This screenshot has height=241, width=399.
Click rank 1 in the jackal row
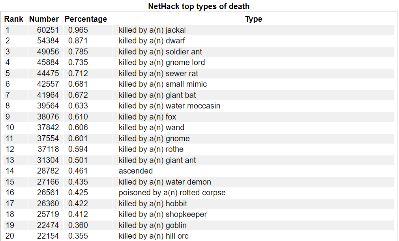click(7, 30)
